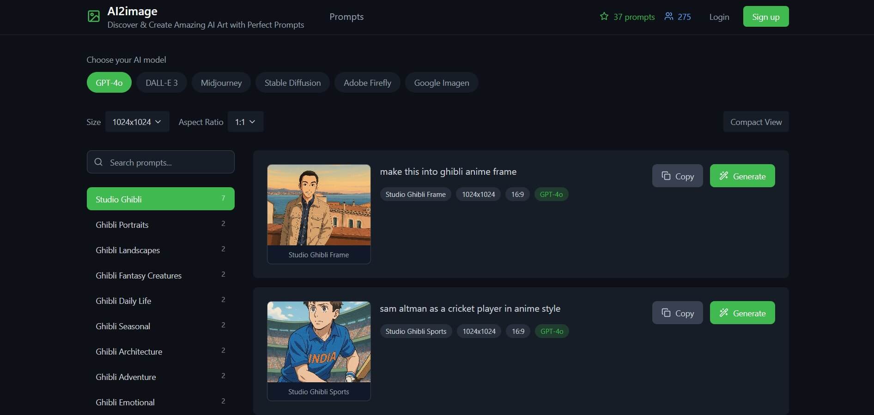Open the Ghibli Daily Life category

point(161,301)
